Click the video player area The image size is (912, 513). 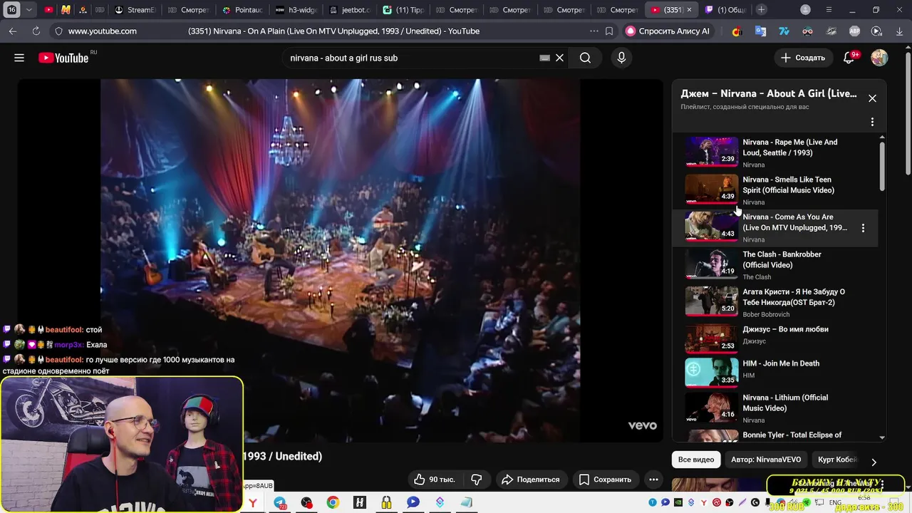click(x=340, y=260)
